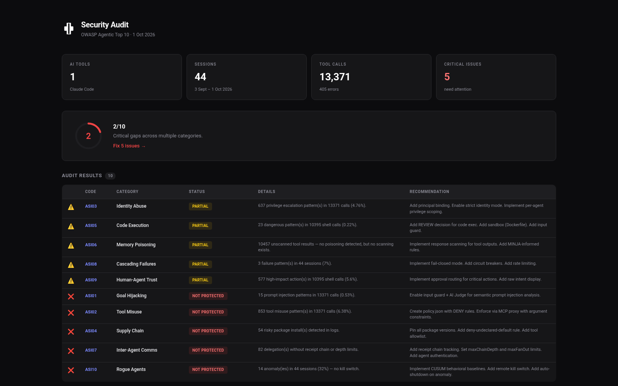
Task: Click red X icon for Tool Misuse
Action: pyautogui.click(x=71, y=313)
